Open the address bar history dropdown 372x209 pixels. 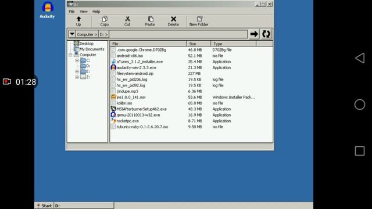coord(72,34)
